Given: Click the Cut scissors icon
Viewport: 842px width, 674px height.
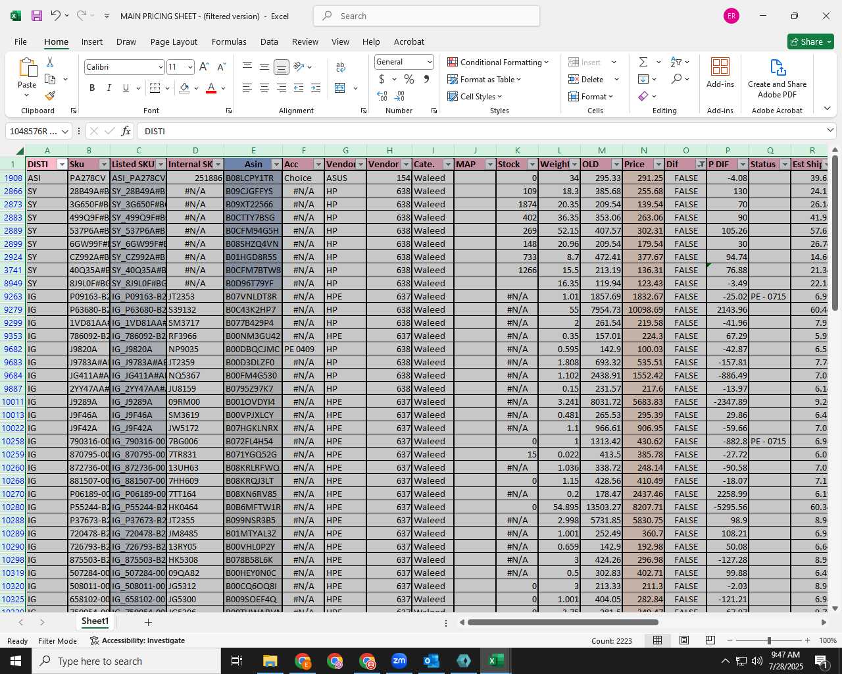Looking at the screenshot, I should 50,62.
